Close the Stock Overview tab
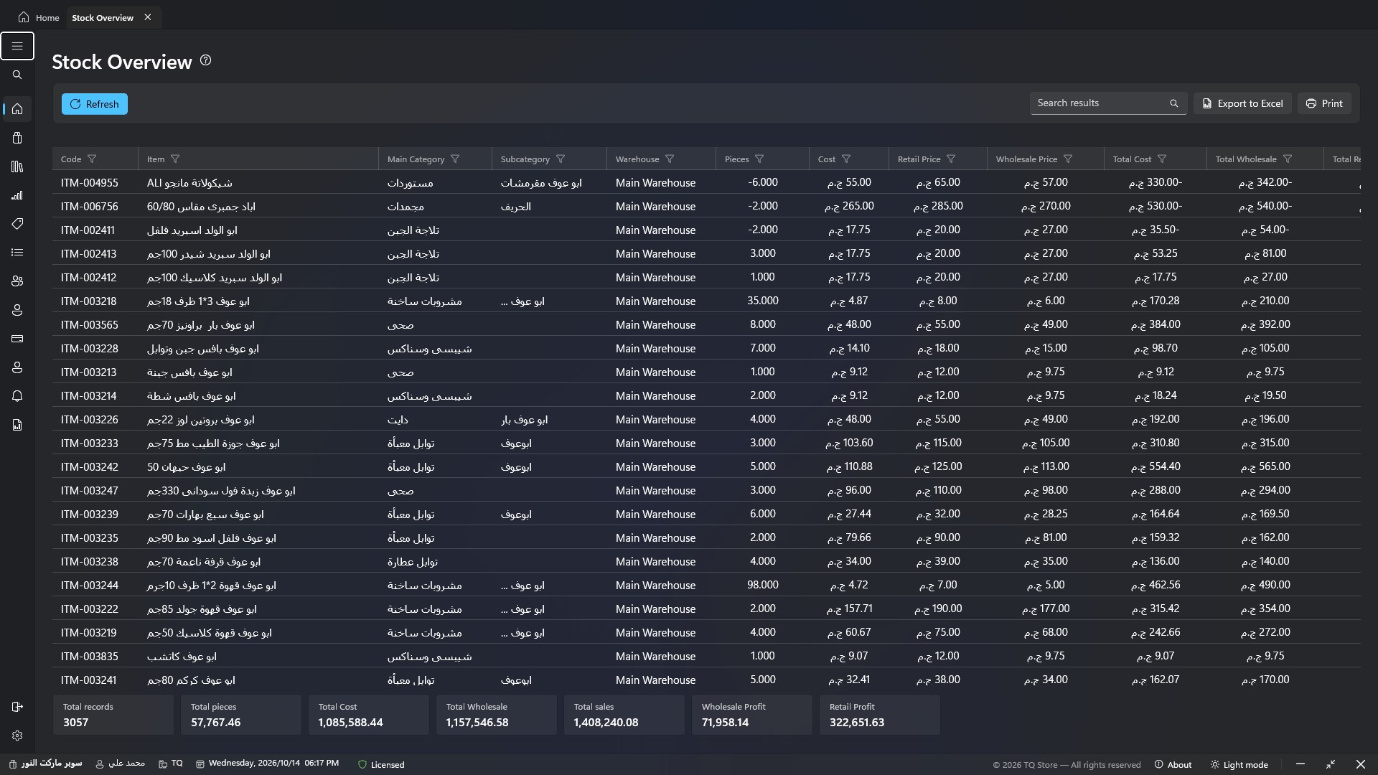The image size is (1378, 775). 148,17
